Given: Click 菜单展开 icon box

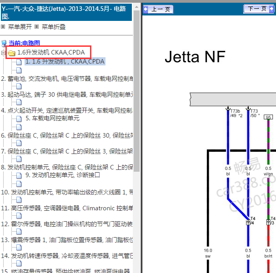Looking at the screenshot, I should [3, 27].
